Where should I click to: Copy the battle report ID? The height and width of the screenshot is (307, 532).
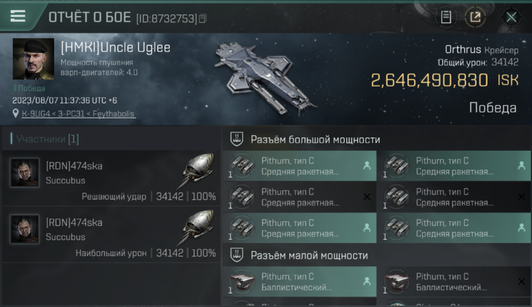[203, 18]
